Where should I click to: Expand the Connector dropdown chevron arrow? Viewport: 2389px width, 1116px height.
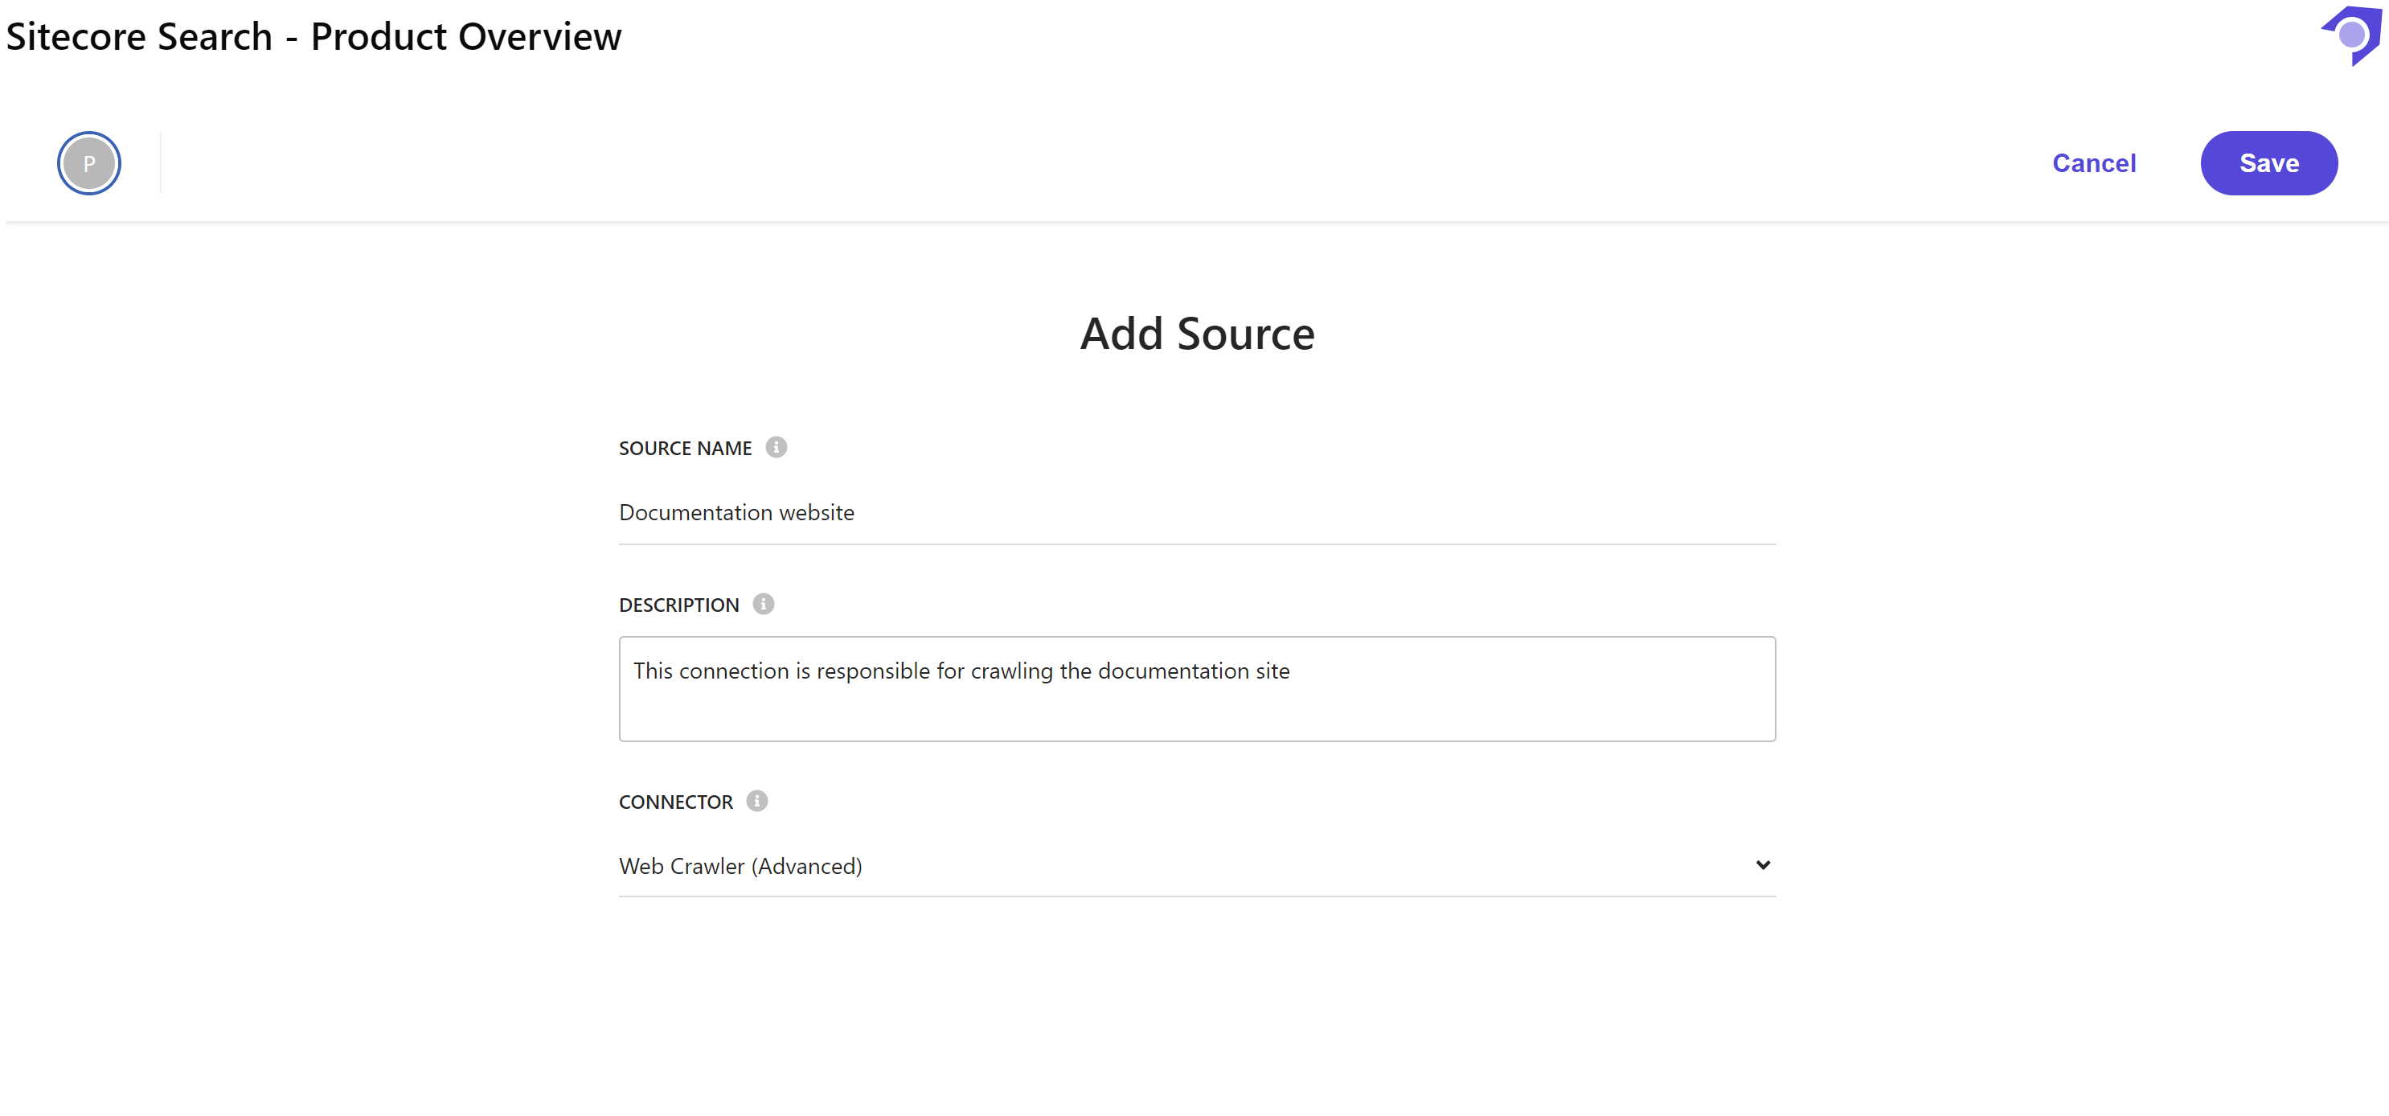[x=1762, y=864]
